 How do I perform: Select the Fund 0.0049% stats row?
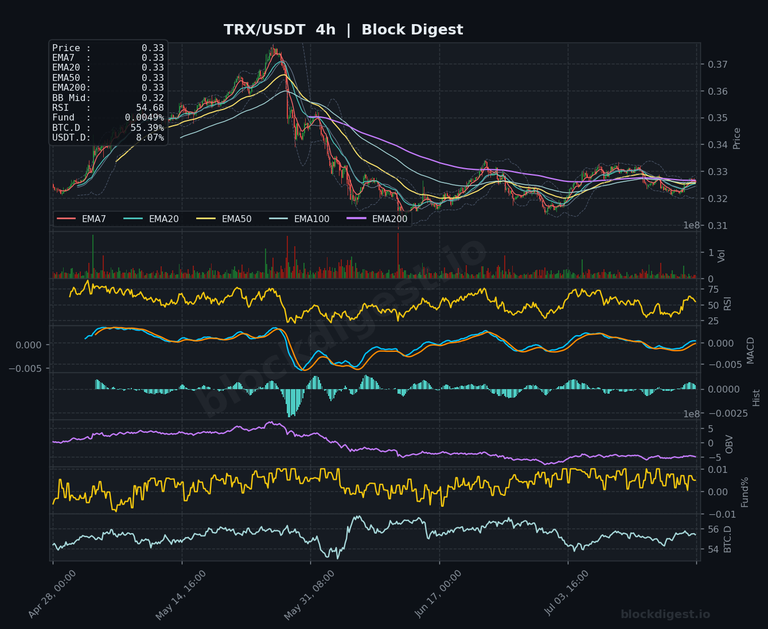(108, 118)
